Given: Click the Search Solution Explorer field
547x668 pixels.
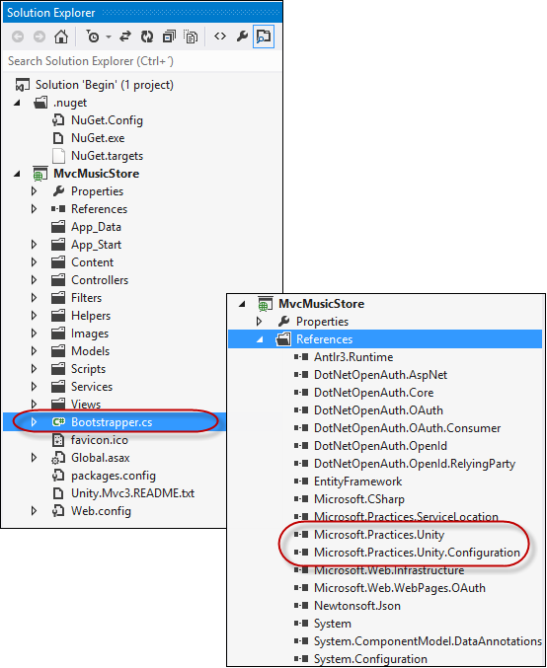Looking at the screenshot, I should [x=142, y=61].
